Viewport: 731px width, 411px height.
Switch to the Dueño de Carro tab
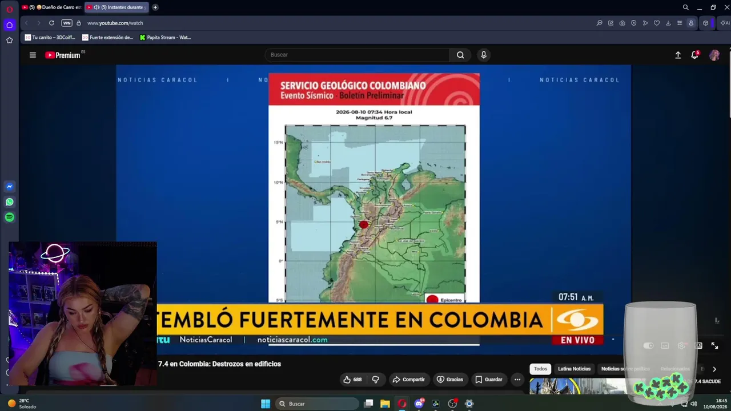[x=51, y=7]
